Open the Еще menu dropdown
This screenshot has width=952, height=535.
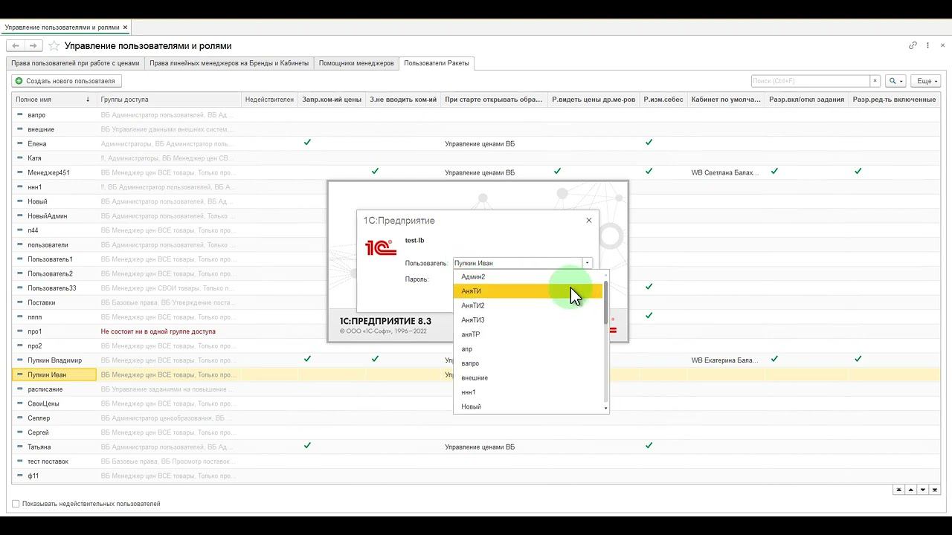tap(927, 81)
